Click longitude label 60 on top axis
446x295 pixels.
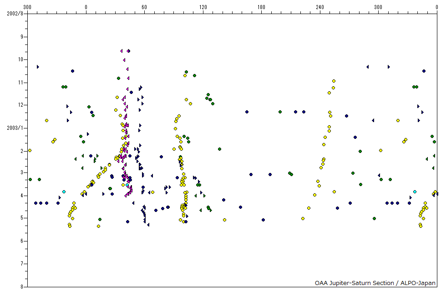[x=144, y=7]
